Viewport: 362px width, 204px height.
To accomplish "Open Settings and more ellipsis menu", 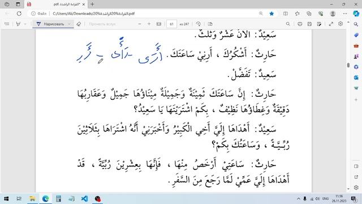I will pos(345,14).
